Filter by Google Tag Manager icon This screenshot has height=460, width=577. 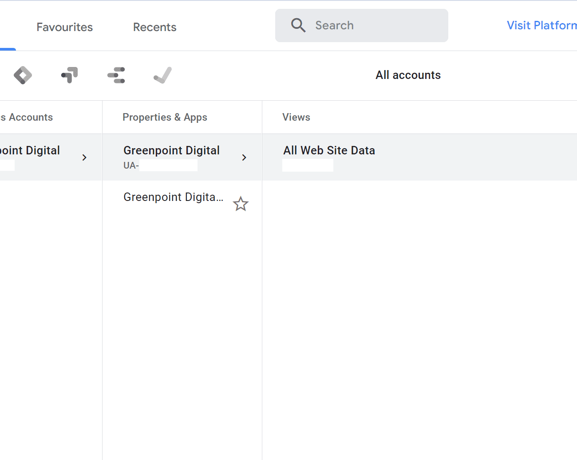(23, 75)
